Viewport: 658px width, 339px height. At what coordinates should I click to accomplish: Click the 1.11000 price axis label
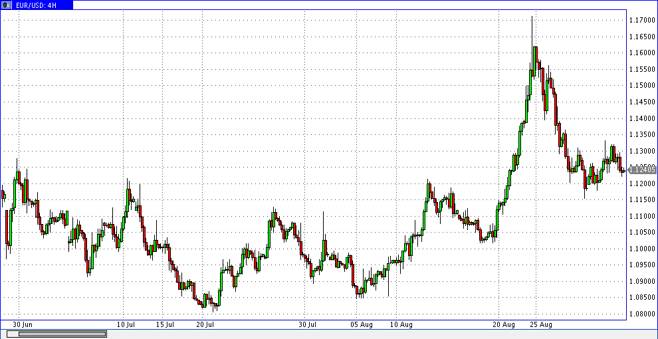pyautogui.click(x=642, y=216)
